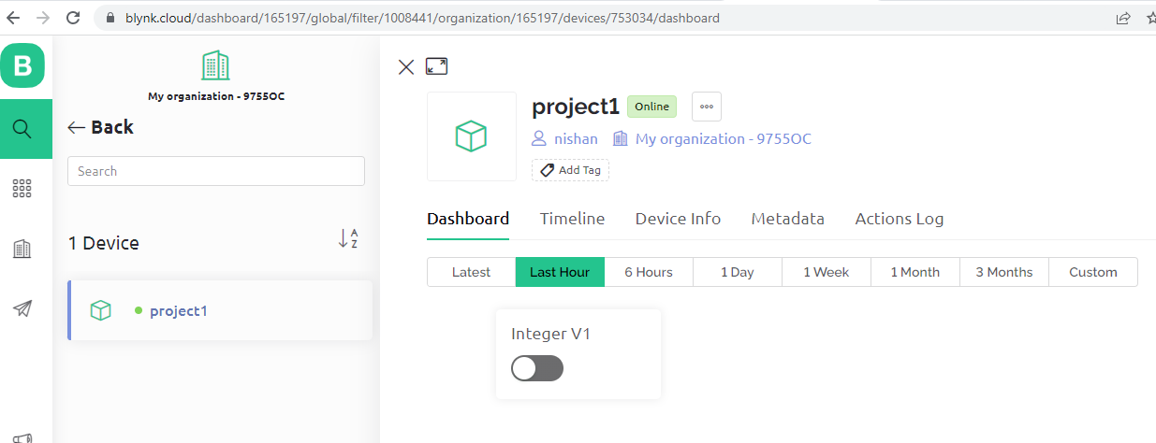Click the 1 Device count text
The image size is (1156, 443).
104,243
